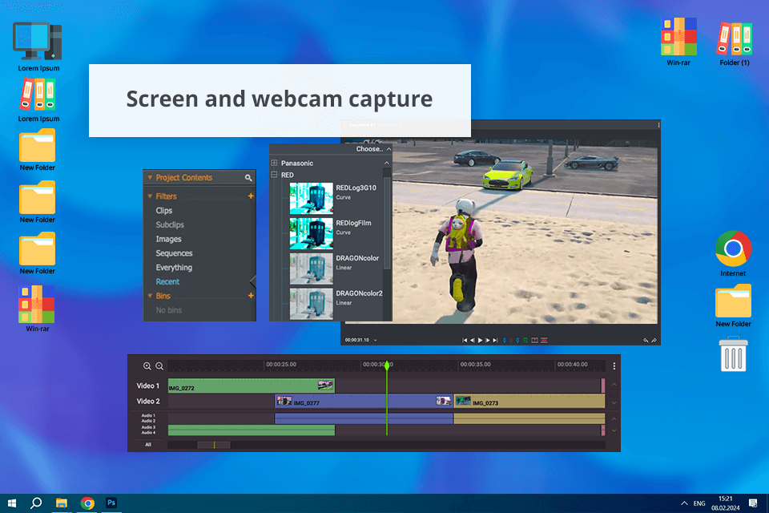Select the IMG_0273 clip on Video 2
This screenshot has width=769, height=513.
click(x=529, y=401)
